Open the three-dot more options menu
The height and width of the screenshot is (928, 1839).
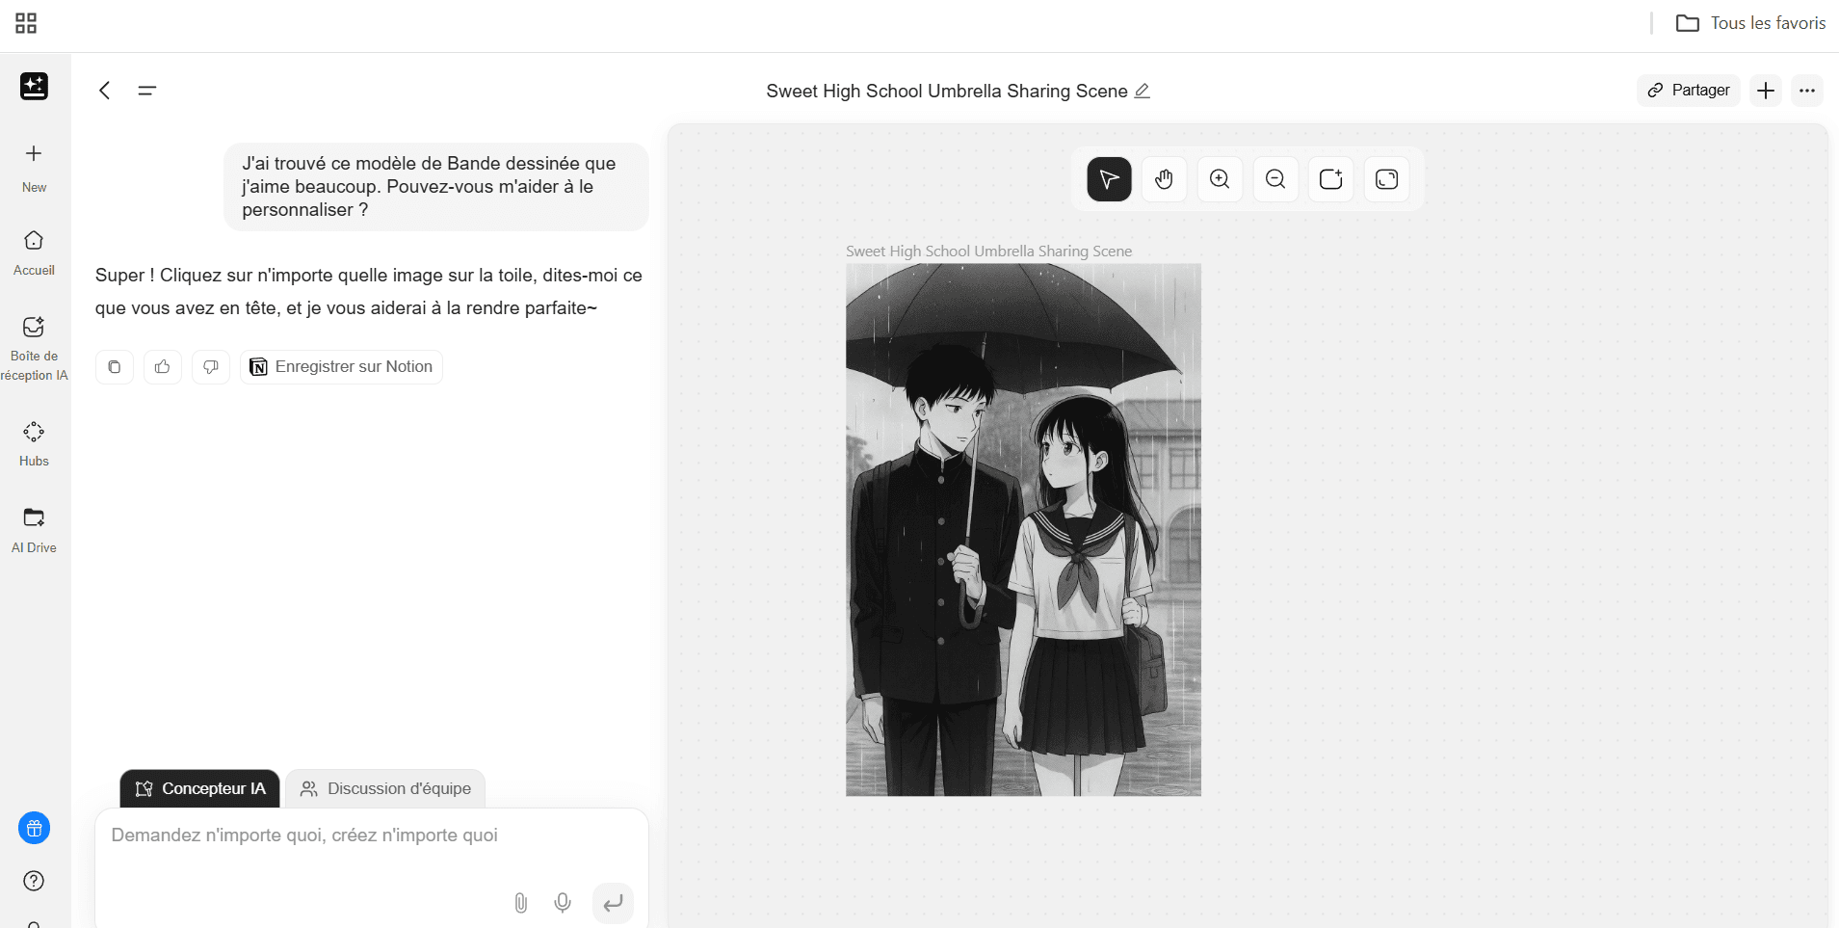1806,91
